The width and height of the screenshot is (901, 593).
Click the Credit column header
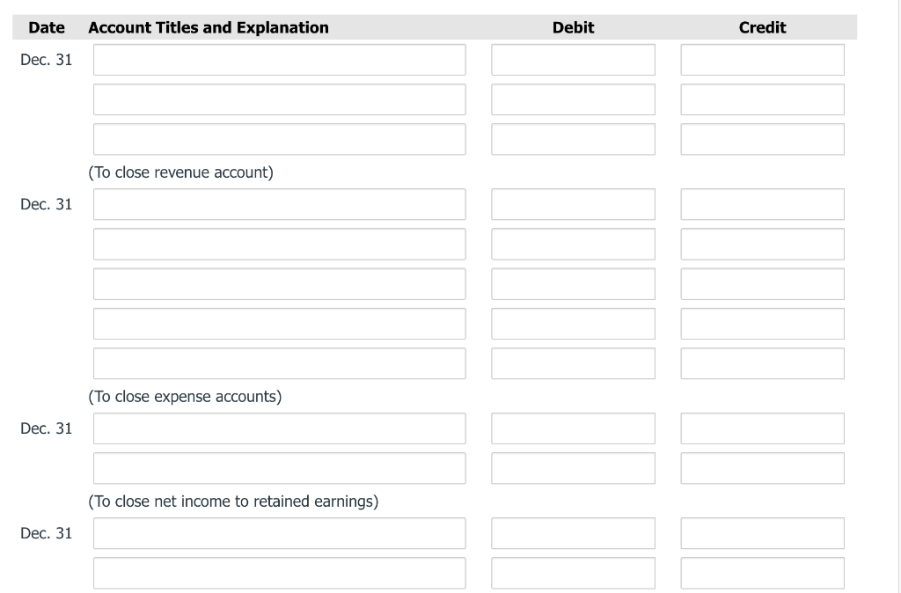click(762, 27)
